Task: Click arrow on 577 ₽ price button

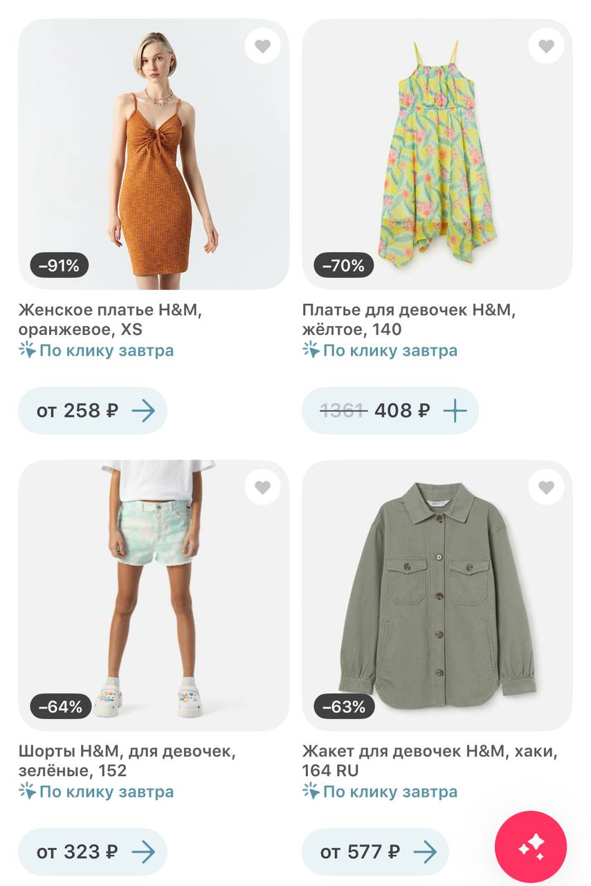Action: (425, 851)
